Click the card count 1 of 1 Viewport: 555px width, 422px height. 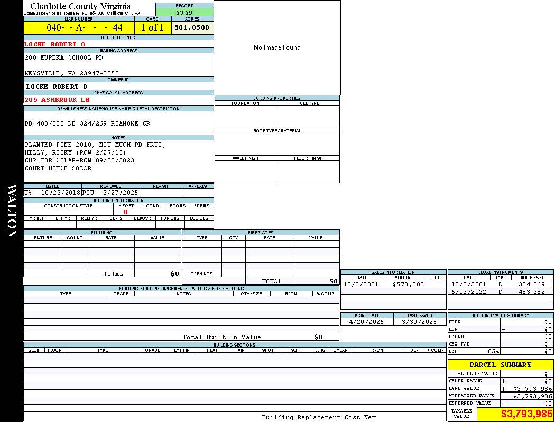tap(152, 27)
